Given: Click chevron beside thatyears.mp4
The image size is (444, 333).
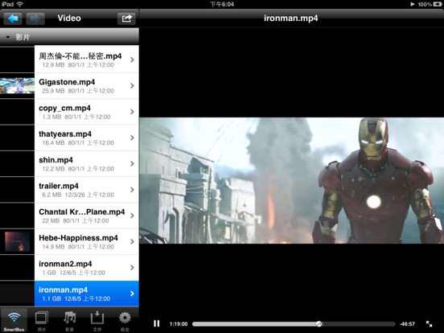Looking at the screenshot, I should point(132,138).
